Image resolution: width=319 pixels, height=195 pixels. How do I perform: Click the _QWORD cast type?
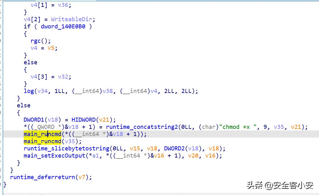click(44, 127)
